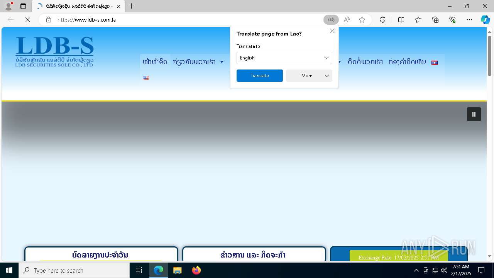Show hidden system tray icons
This screenshot has height=278, width=494.
pos(416,270)
